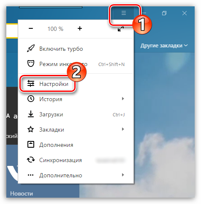Expand the Дополнительно submenu arrow
The width and height of the screenshot is (201, 204).
pos(123,175)
